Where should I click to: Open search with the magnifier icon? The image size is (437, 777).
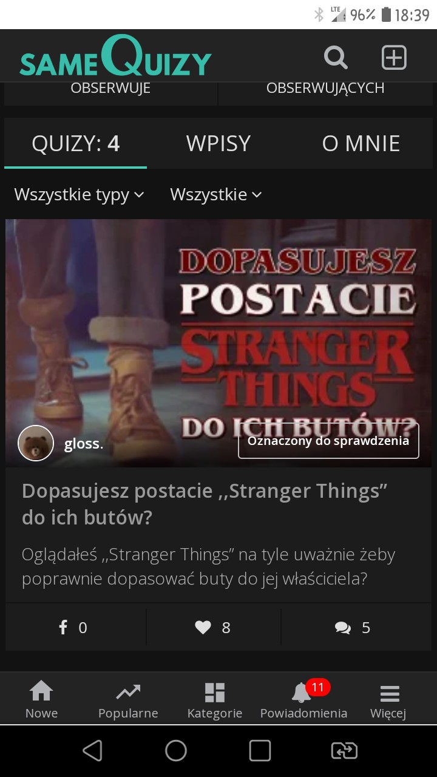tap(336, 58)
